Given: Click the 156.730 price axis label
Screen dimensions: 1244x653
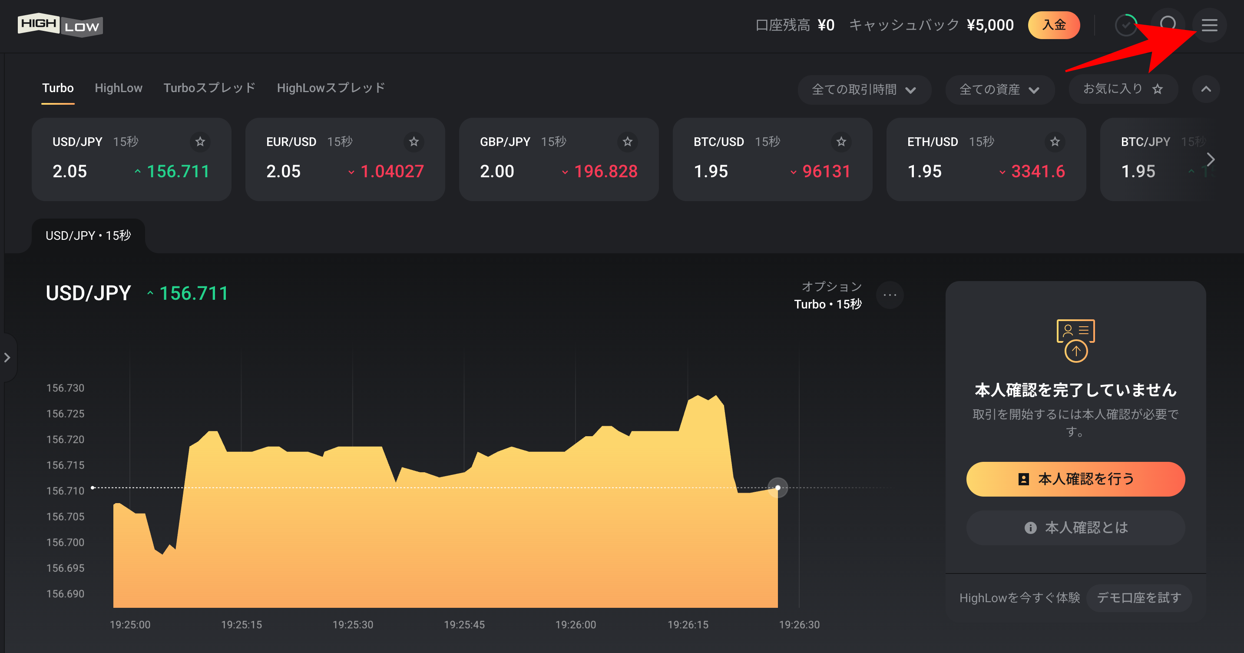Looking at the screenshot, I should [65, 388].
